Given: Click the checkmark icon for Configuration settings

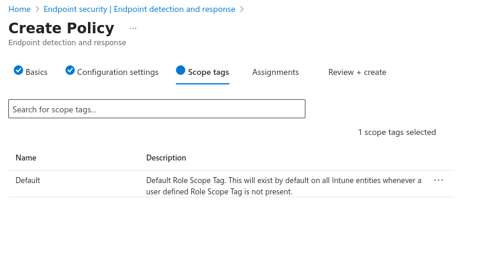Looking at the screenshot, I should point(70,71).
